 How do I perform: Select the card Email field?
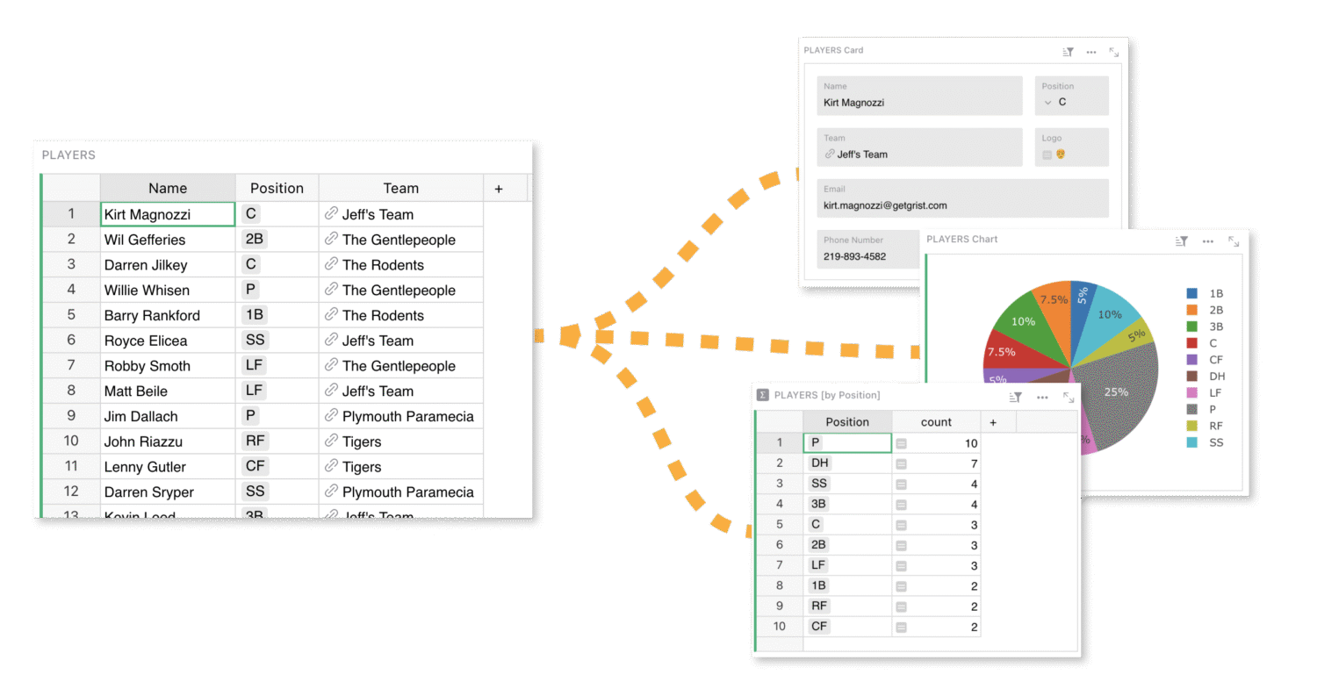962,198
